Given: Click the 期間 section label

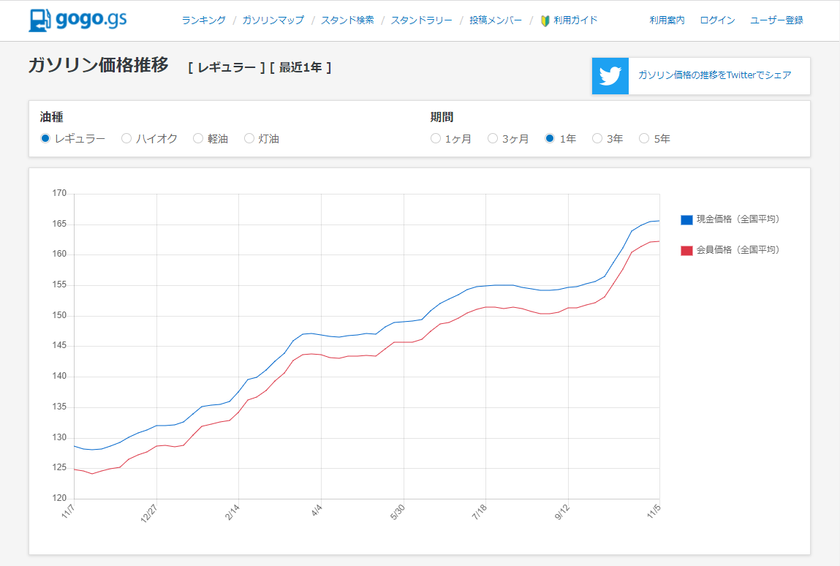Looking at the screenshot, I should 442,117.
